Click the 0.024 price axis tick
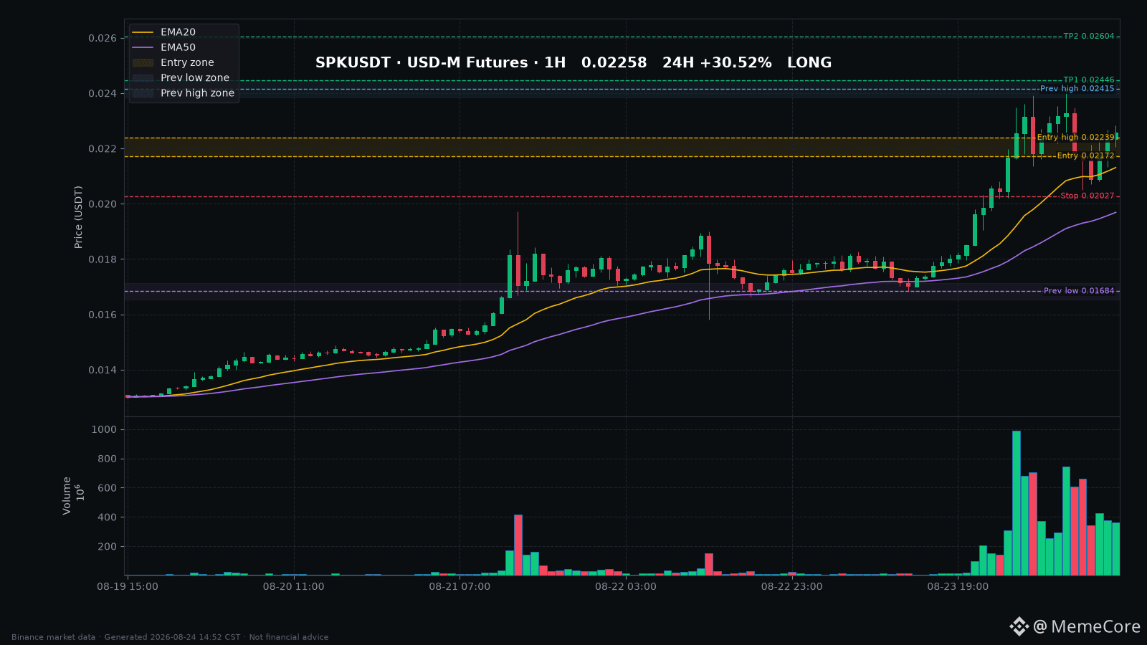 pos(103,93)
